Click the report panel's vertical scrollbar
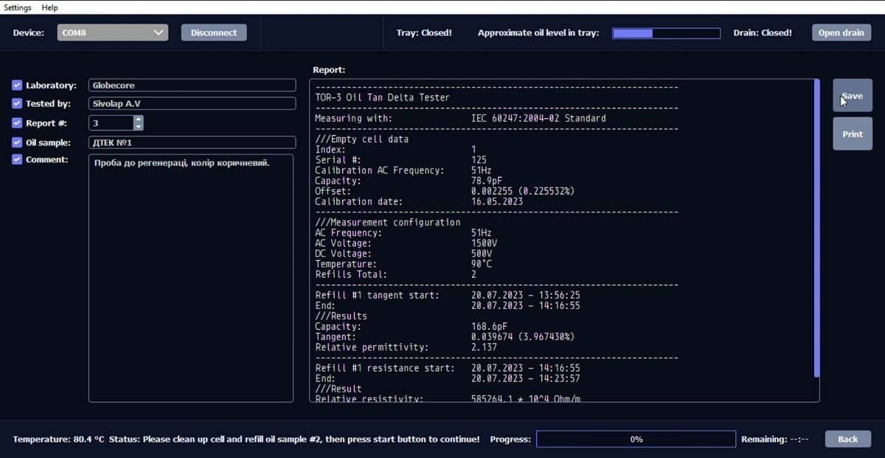This screenshot has width=885, height=458. (x=816, y=229)
